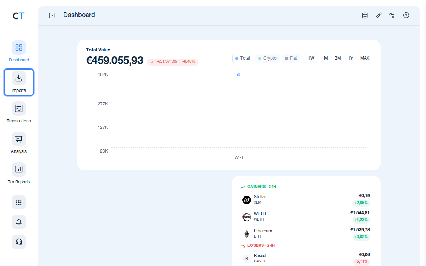Click the €1.539,78 Ethereum price

(x=360, y=230)
